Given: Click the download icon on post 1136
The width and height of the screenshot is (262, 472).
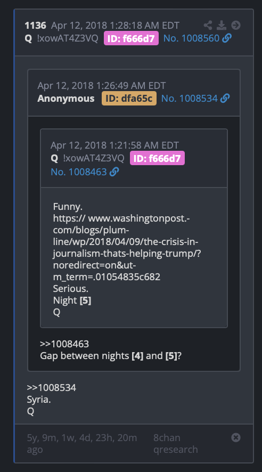Looking at the screenshot, I should (x=222, y=25).
